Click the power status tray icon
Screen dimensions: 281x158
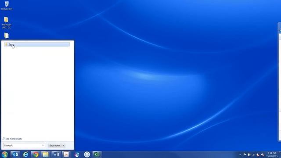point(249,154)
